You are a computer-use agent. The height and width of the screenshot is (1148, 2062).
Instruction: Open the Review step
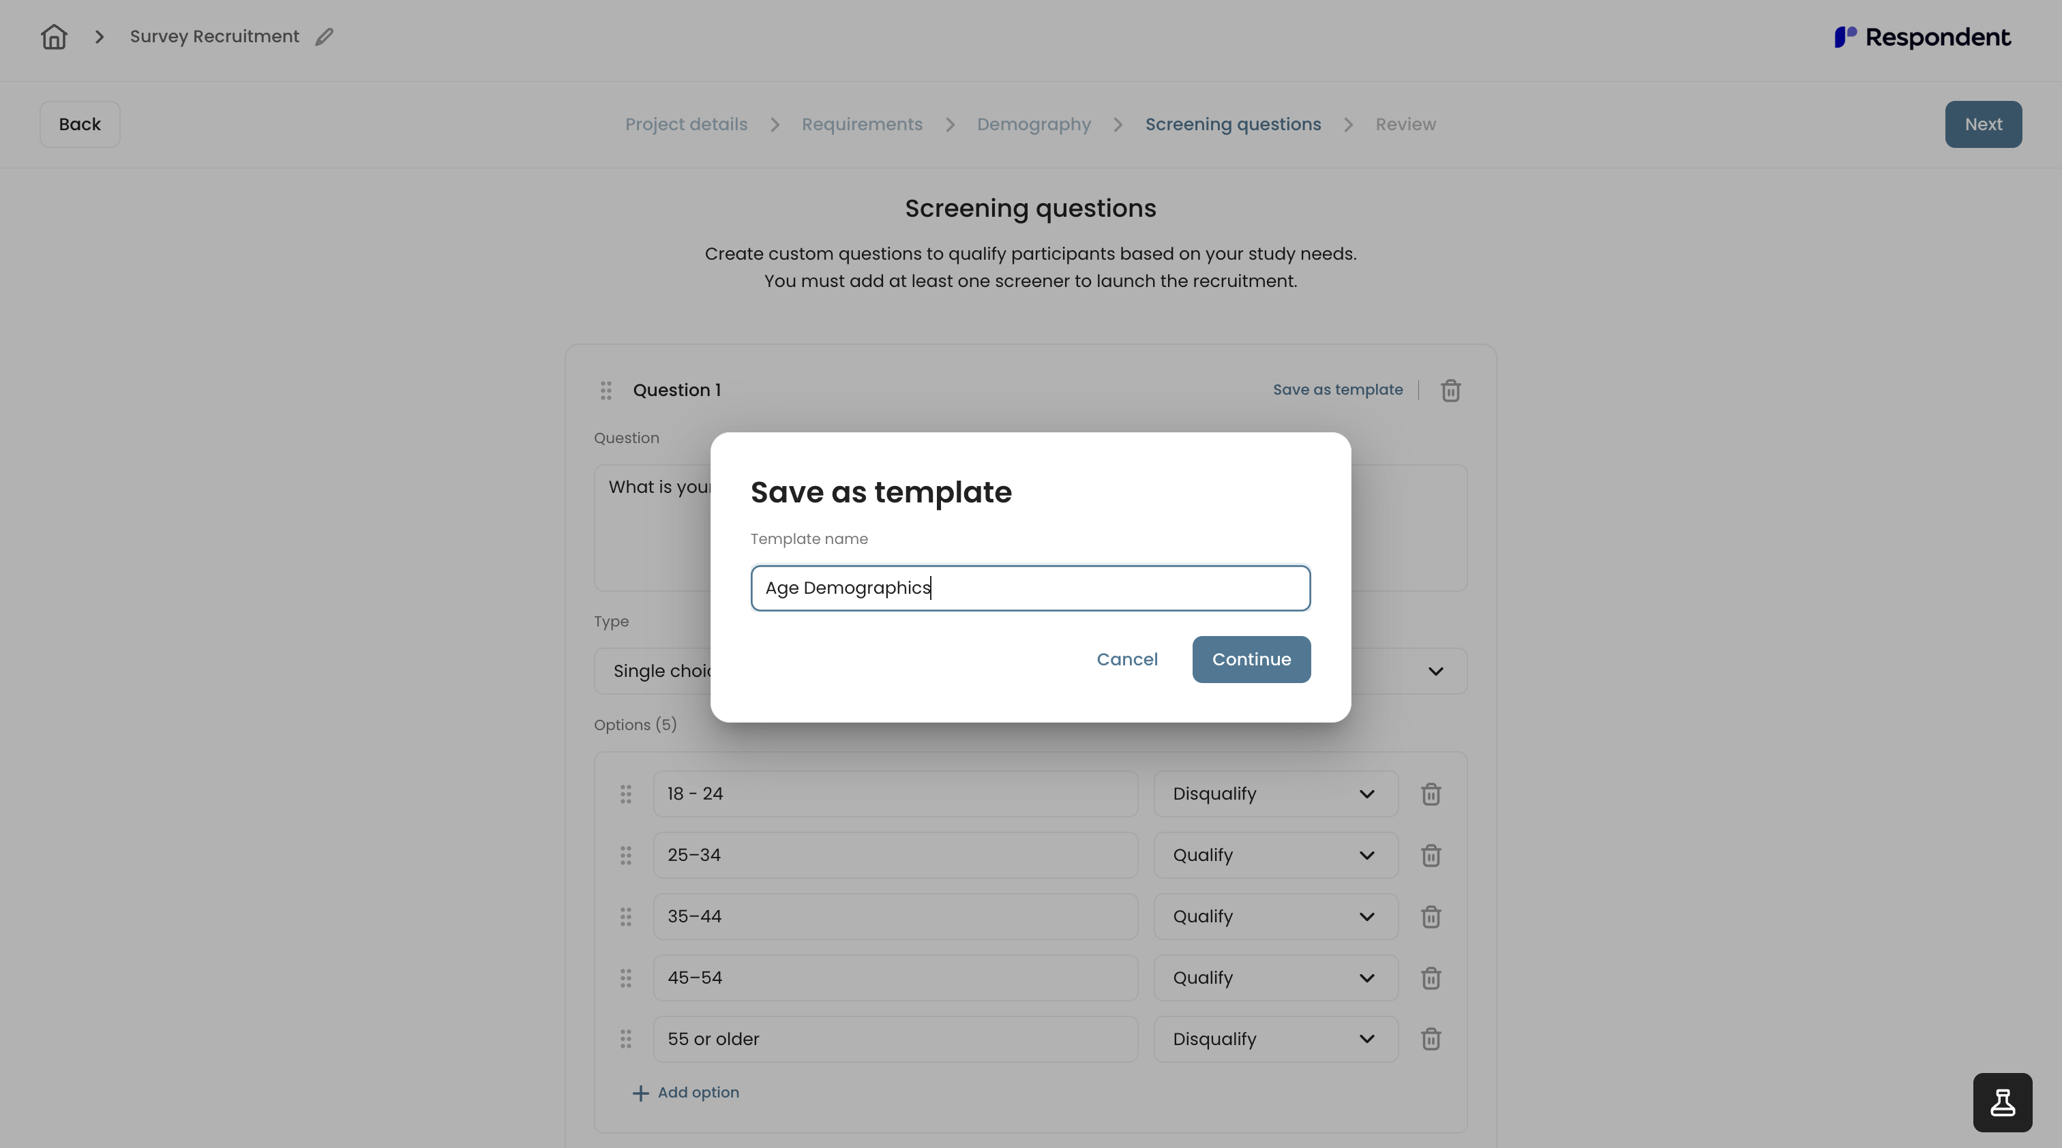pyautogui.click(x=1405, y=125)
